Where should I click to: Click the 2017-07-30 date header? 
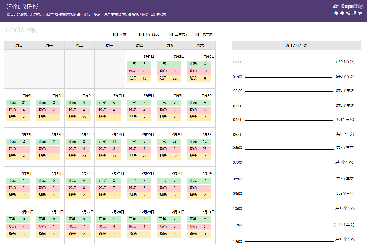point(296,46)
